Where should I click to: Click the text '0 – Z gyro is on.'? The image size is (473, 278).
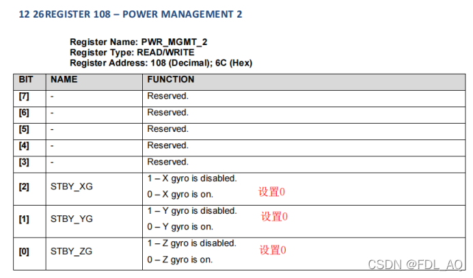180,260
